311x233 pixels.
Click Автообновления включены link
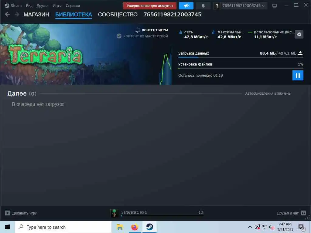pyautogui.click(x=268, y=93)
